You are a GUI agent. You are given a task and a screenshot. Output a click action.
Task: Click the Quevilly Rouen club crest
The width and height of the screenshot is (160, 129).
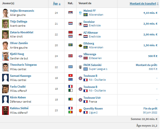pyautogui.click(x=80, y=111)
